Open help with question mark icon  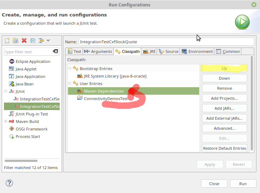9,183
